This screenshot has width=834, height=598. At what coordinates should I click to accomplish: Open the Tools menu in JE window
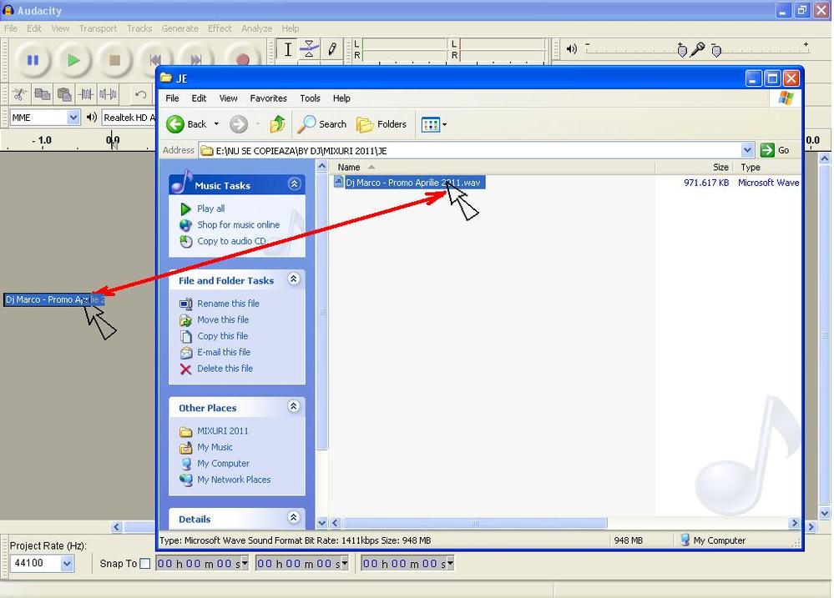(310, 98)
